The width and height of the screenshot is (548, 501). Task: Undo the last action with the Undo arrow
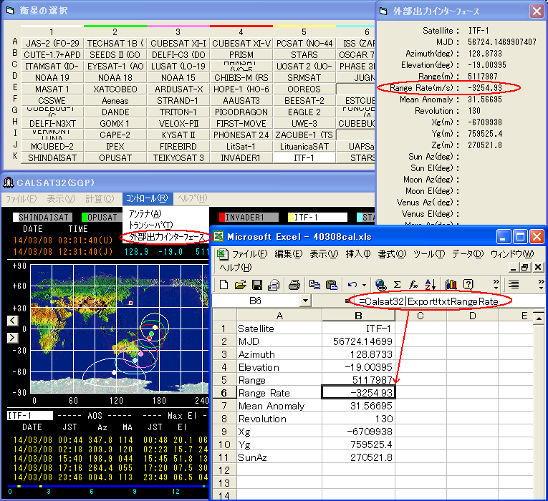[352, 285]
